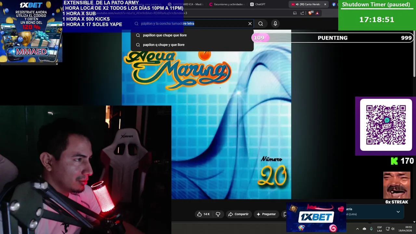Click the 1XBET ad at the bottom
This screenshot has width=416, height=234.
316,217
